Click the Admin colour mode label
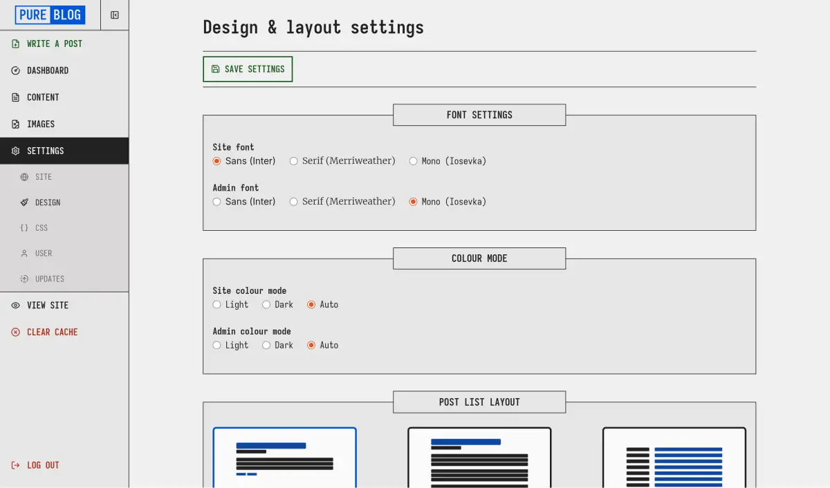The width and height of the screenshot is (830, 488). pyautogui.click(x=252, y=332)
